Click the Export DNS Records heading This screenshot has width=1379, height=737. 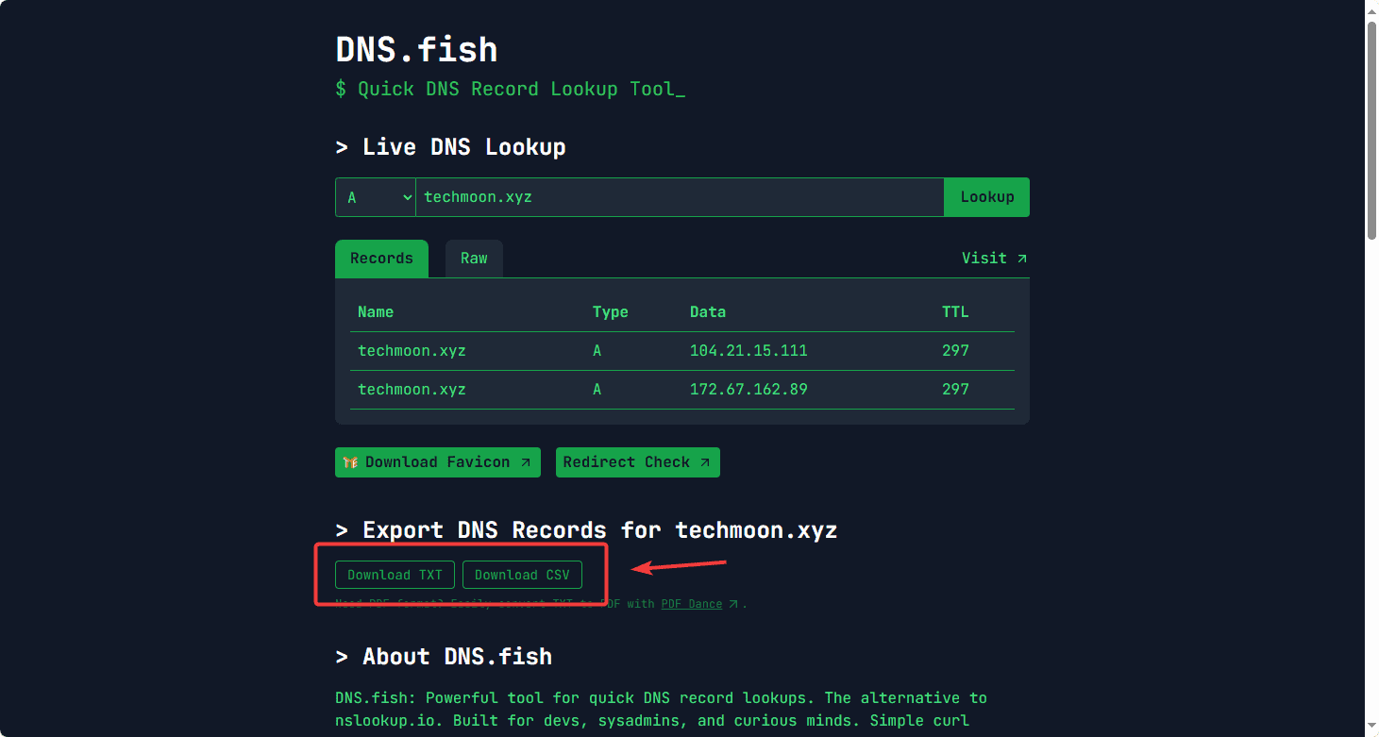pos(586,530)
